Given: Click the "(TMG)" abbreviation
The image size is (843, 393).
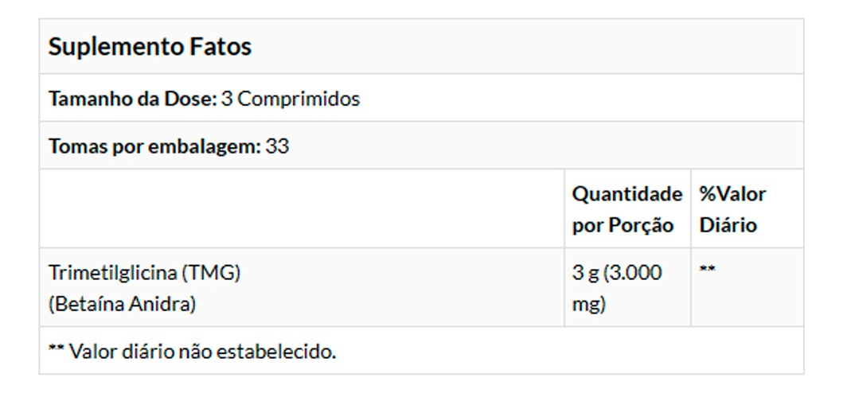Looking at the screenshot, I should pyautogui.click(x=211, y=273).
